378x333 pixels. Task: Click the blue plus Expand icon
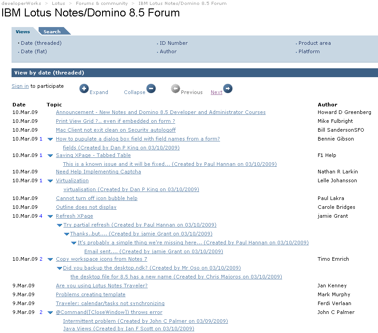(84, 89)
